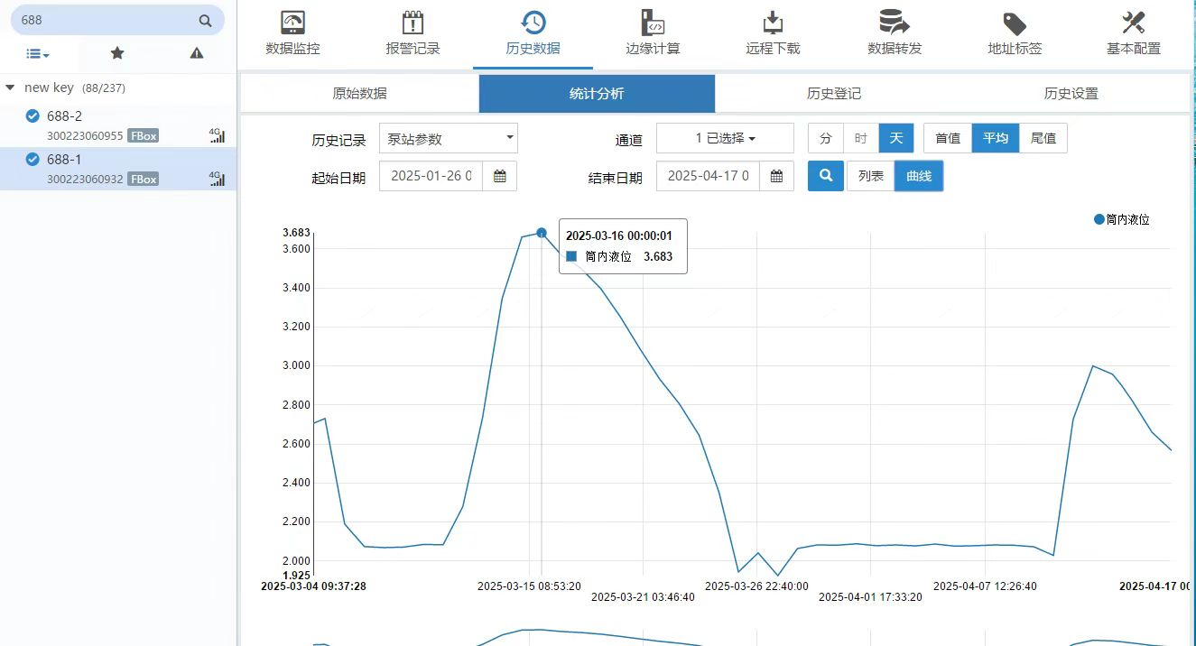This screenshot has height=646, width=1196.
Task: Open the 地址标签 address tag icon
Action: tap(1015, 23)
